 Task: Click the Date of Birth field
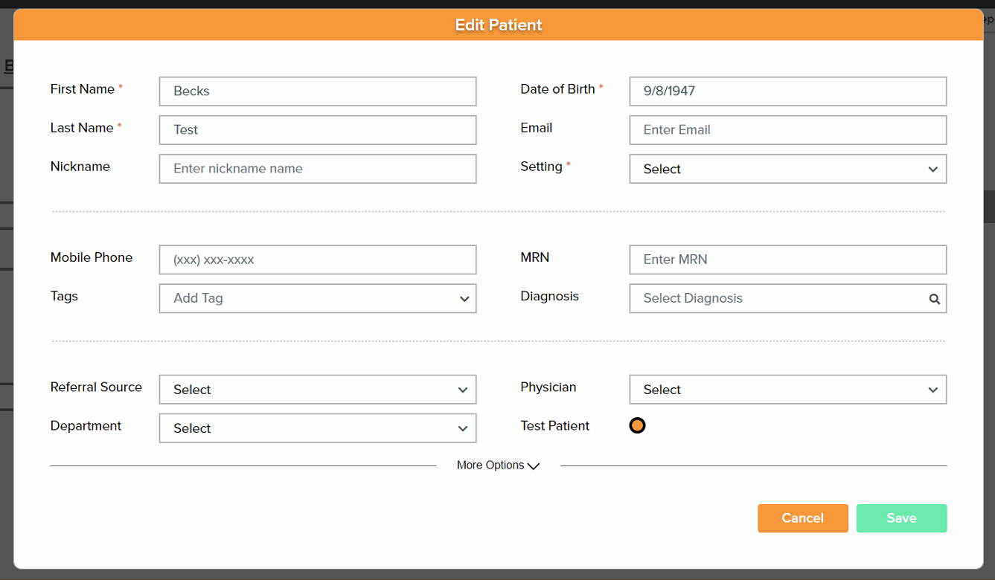788,91
